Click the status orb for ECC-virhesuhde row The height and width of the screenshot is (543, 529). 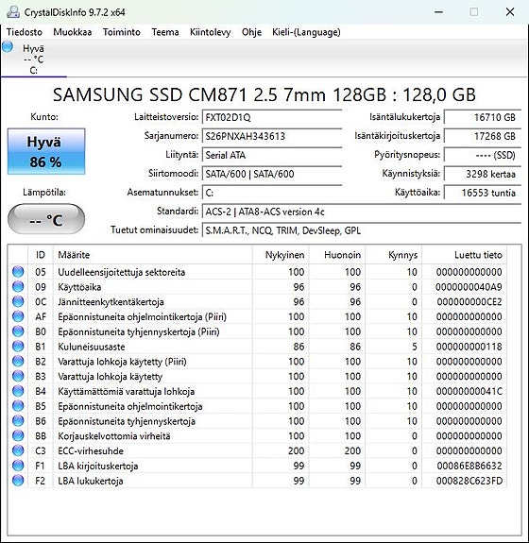(x=18, y=450)
